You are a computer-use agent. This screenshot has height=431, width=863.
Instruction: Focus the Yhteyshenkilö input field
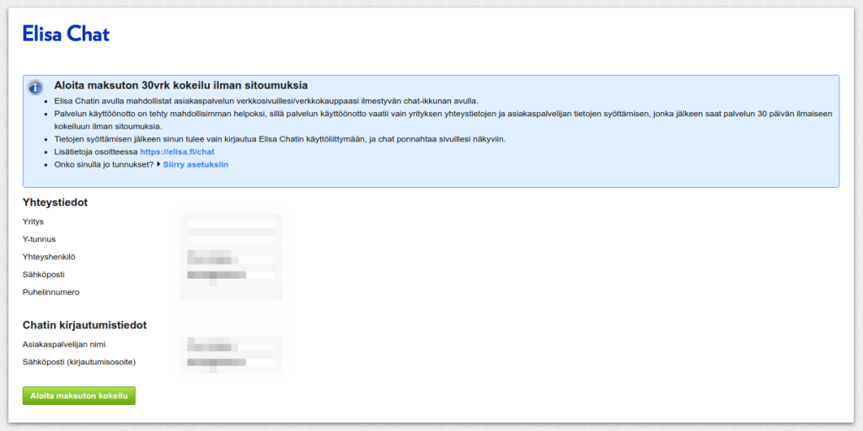pyautogui.click(x=231, y=257)
